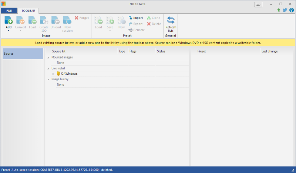Click the Mounted images label

pyautogui.click(x=62, y=57)
